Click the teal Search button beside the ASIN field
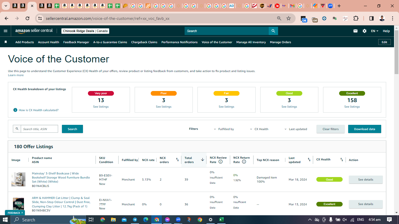The width and height of the screenshot is (399, 224). [x=72, y=129]
